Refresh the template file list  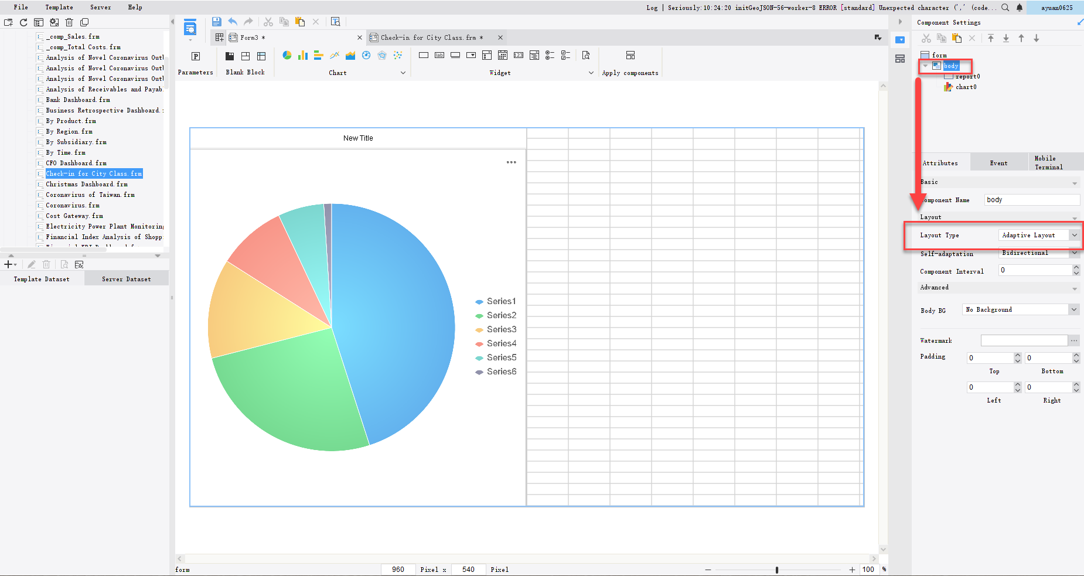pos(23,22)
